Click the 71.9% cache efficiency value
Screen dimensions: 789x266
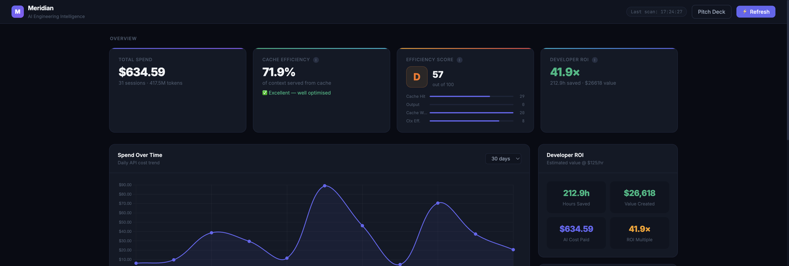[x=279, y=72]
